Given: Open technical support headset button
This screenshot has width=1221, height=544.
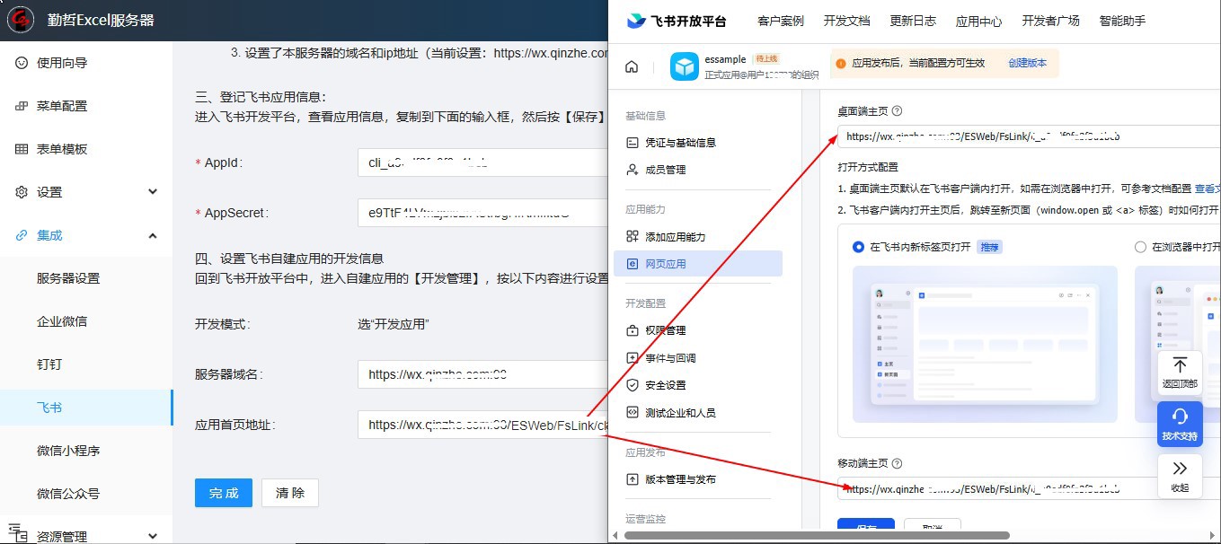Looking at the screenshot, I should [1180, 417].
